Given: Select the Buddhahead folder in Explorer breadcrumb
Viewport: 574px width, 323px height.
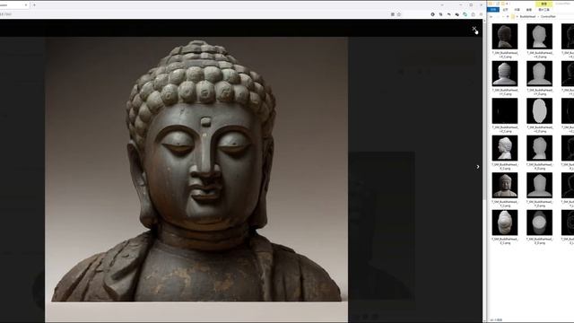Looking at the screenshot, I should pos(527,16).
